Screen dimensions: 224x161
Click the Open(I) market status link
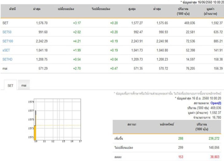tap(216, 103)
